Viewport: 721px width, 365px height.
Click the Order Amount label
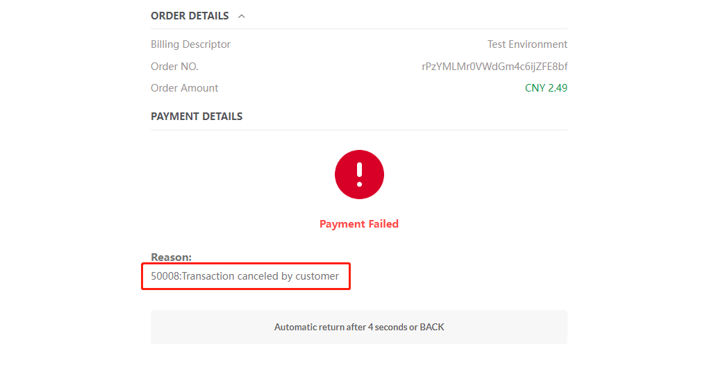(184, 88)
